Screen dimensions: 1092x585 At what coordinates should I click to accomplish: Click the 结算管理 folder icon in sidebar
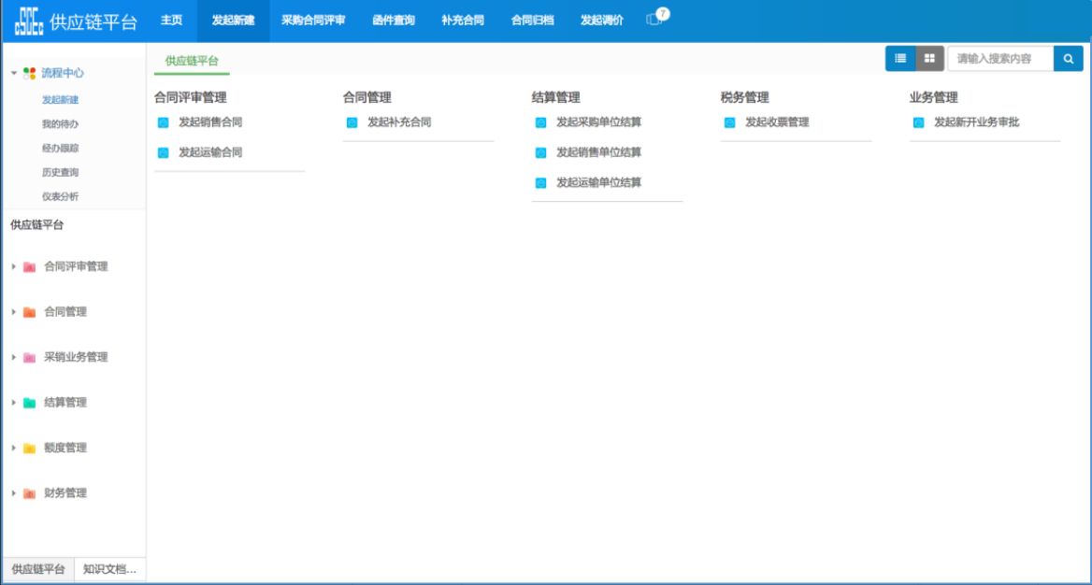tap(30, 403)
